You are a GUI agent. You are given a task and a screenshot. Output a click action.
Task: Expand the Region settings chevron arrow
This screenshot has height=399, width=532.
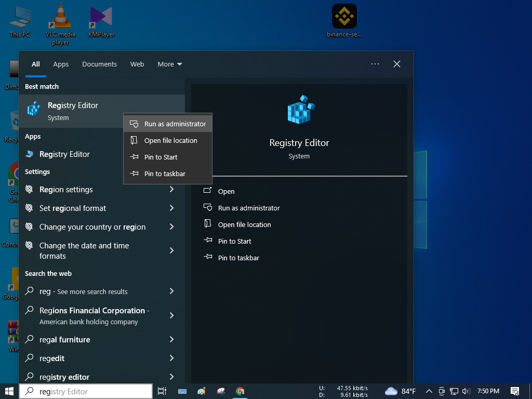coord(171,189)
